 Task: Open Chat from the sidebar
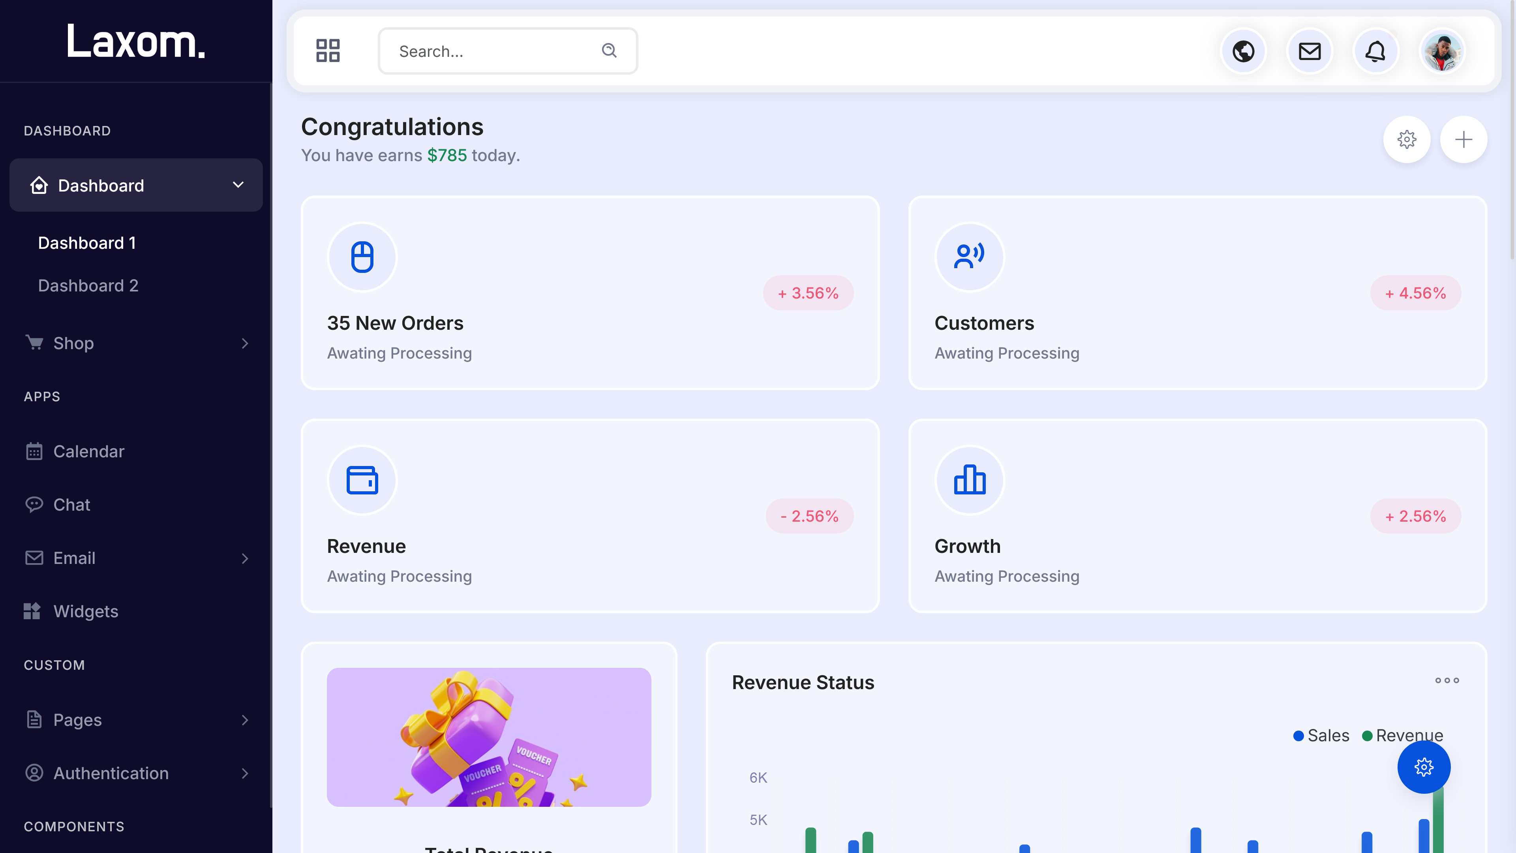click(x=71, y=505)
